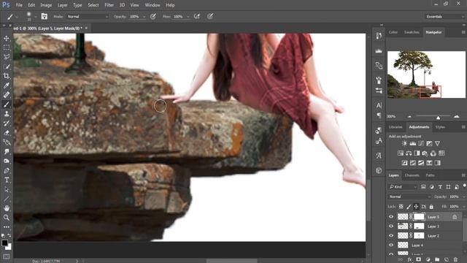Open the Select menu
467x263 pixels.
click(x=93, y=5)
